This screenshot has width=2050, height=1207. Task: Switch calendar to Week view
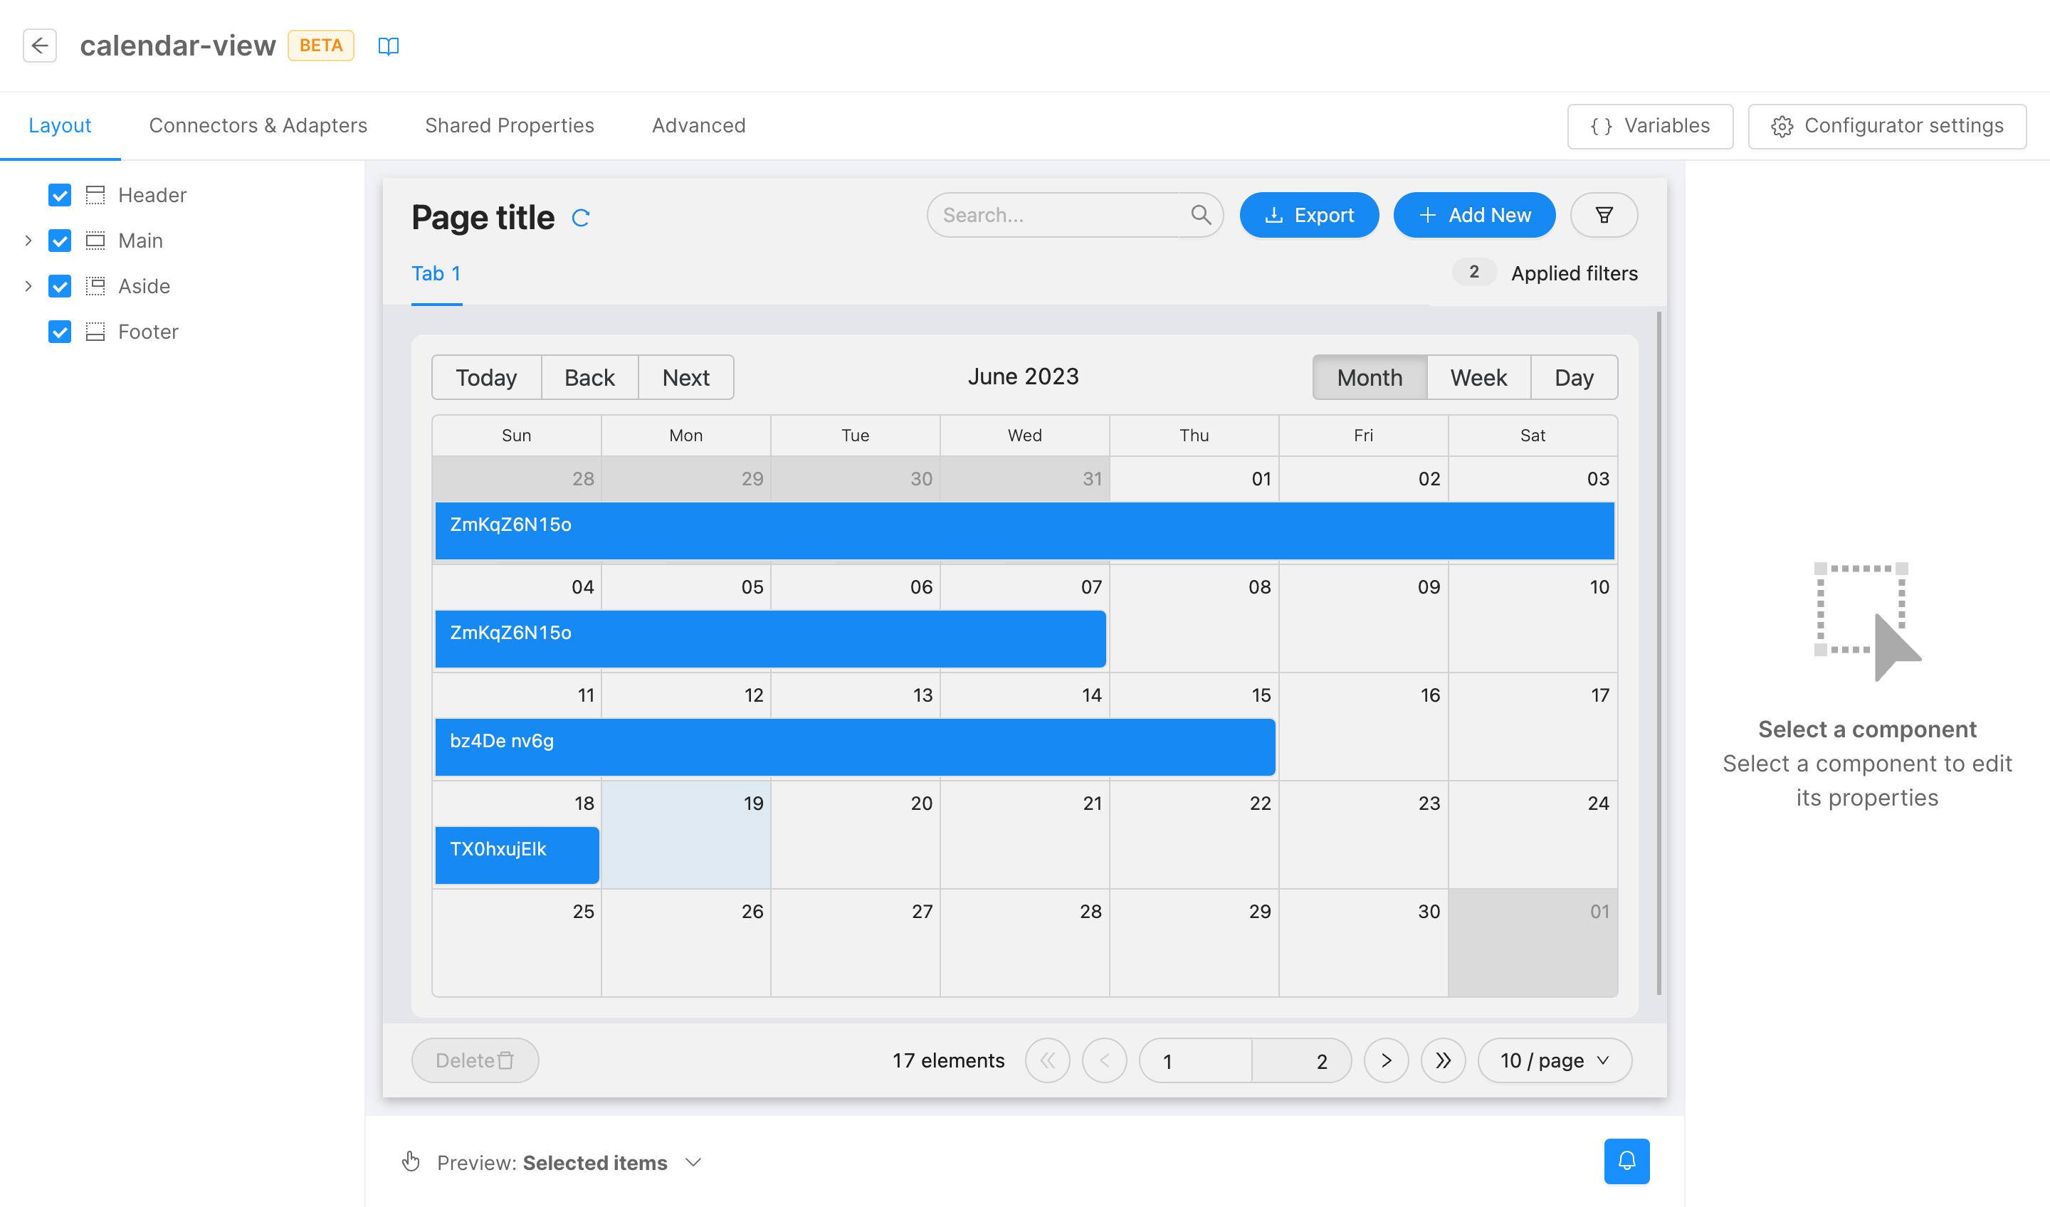tap(1478, 377)
